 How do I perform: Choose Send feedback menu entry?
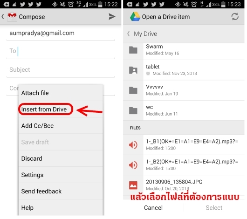click(61, 191)
